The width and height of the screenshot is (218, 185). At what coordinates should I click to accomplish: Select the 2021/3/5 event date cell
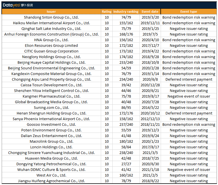pyautogui.click(x=150, y=153)
